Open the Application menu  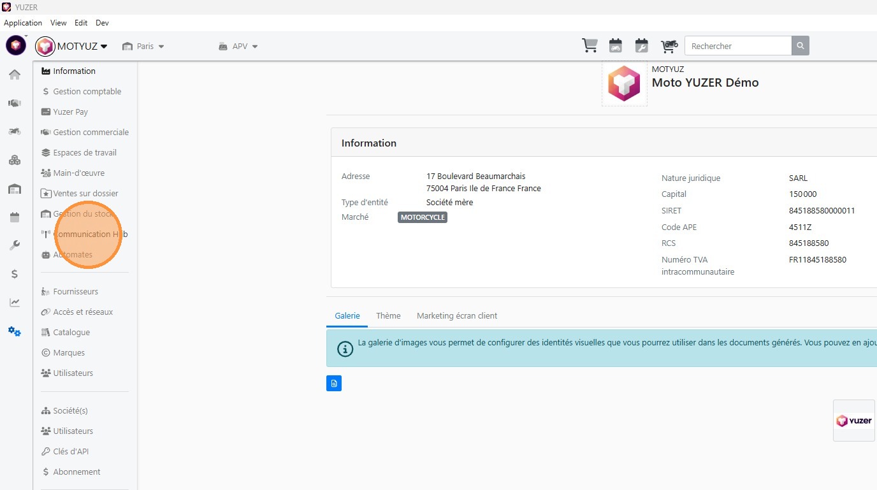(x=23, y=23)
